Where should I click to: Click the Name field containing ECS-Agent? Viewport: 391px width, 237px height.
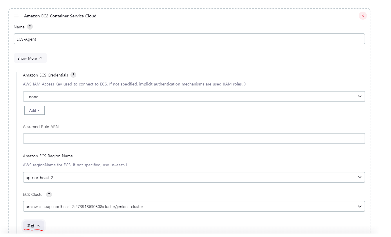pos(189,39)
